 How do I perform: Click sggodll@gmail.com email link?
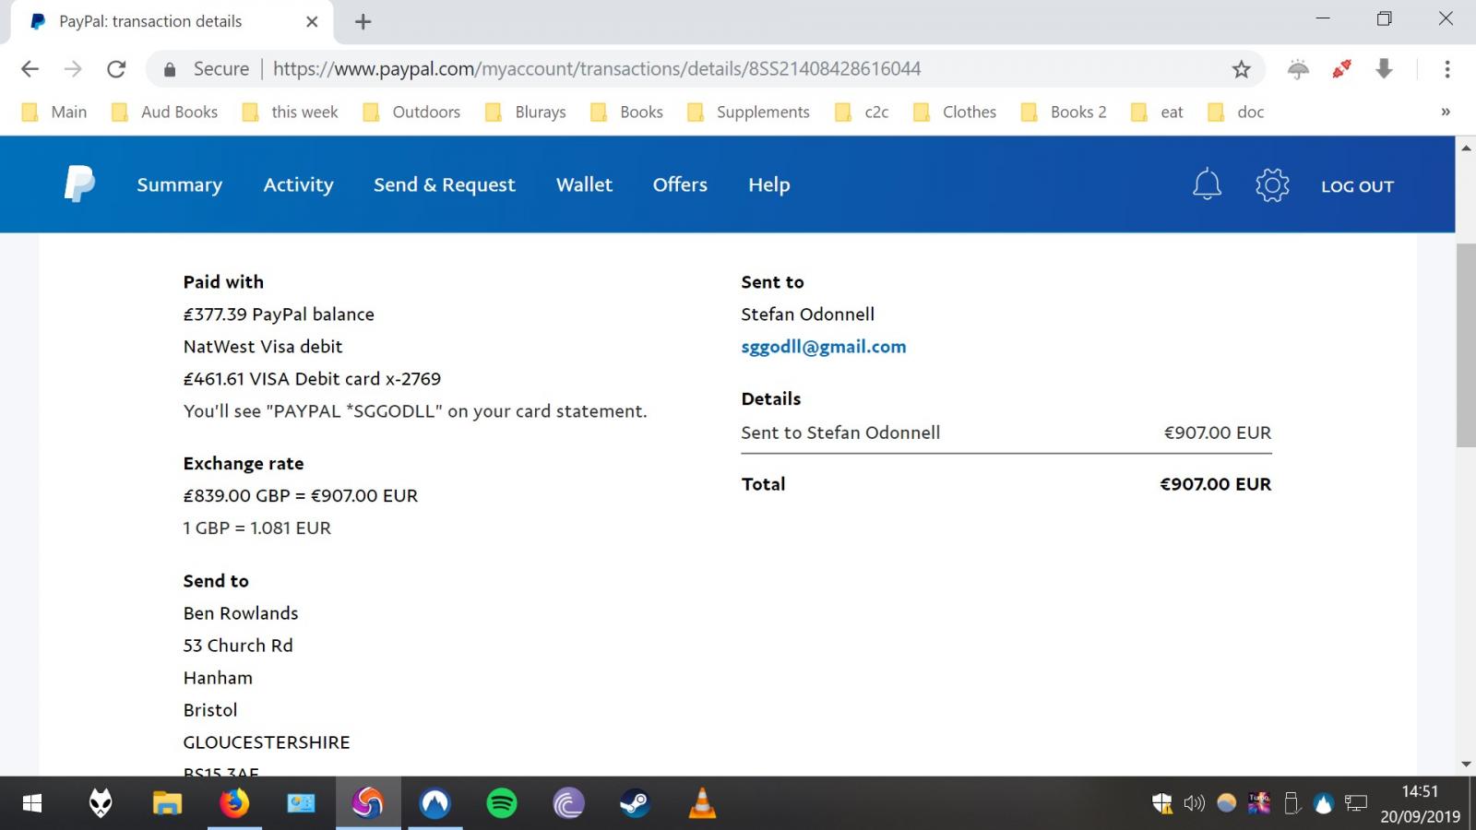click(824, 347)
